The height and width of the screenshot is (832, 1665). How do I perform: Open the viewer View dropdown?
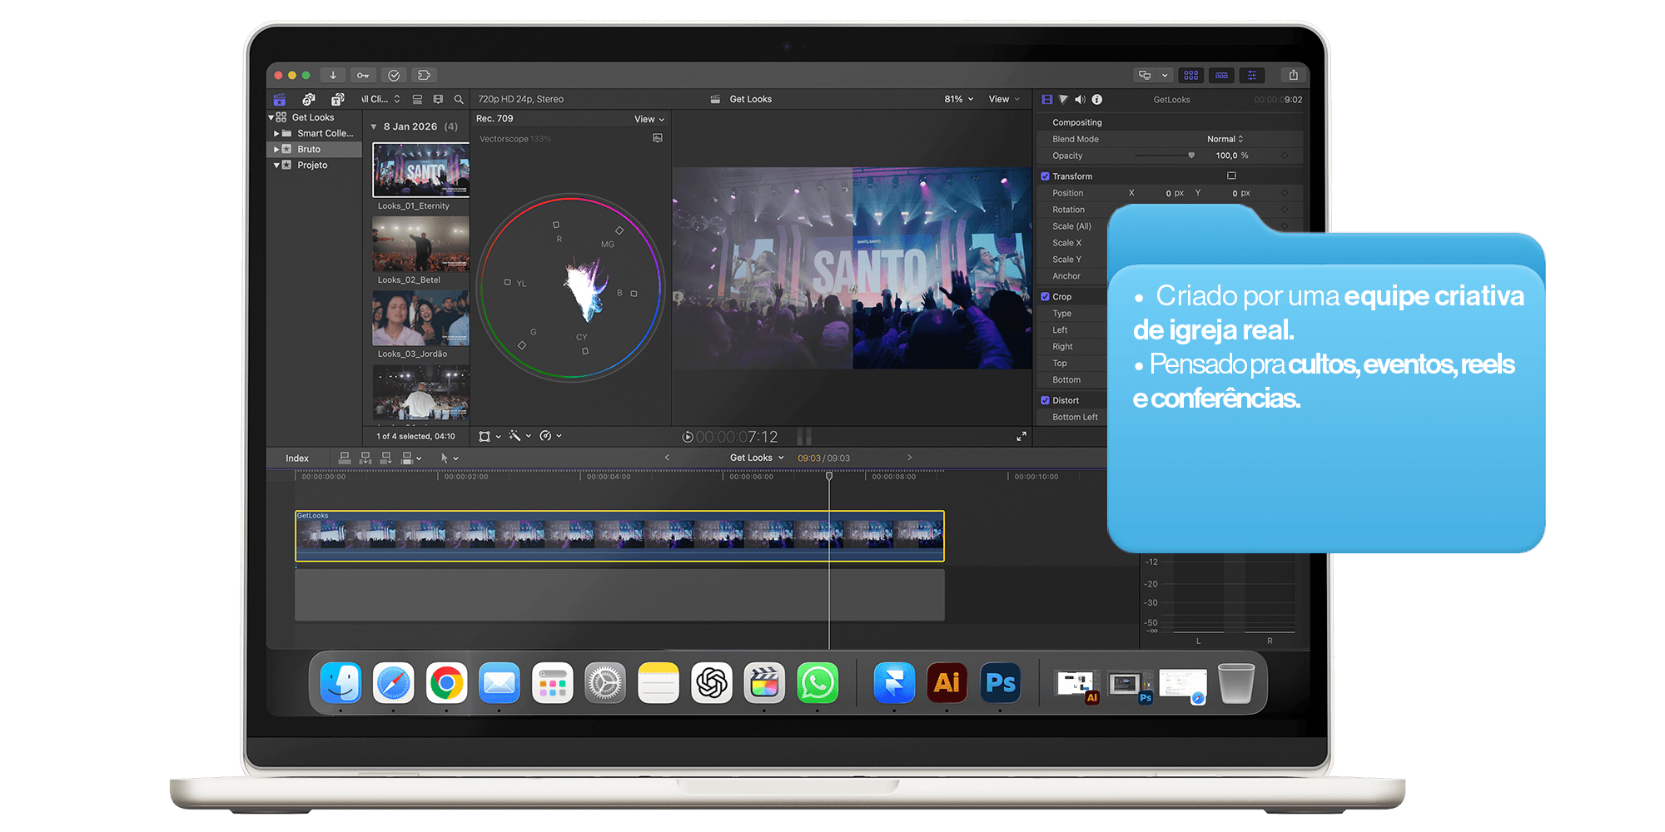[1004, 99]
